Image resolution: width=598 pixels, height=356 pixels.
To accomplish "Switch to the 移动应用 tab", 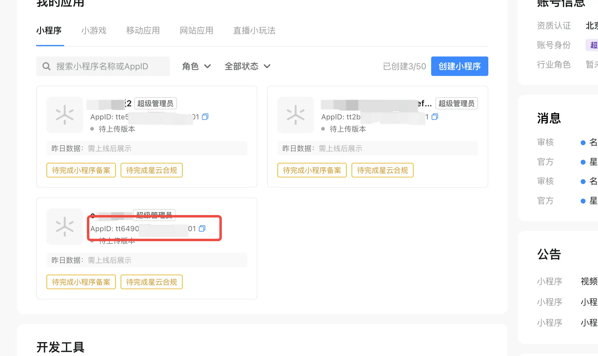I will [143, 31].
